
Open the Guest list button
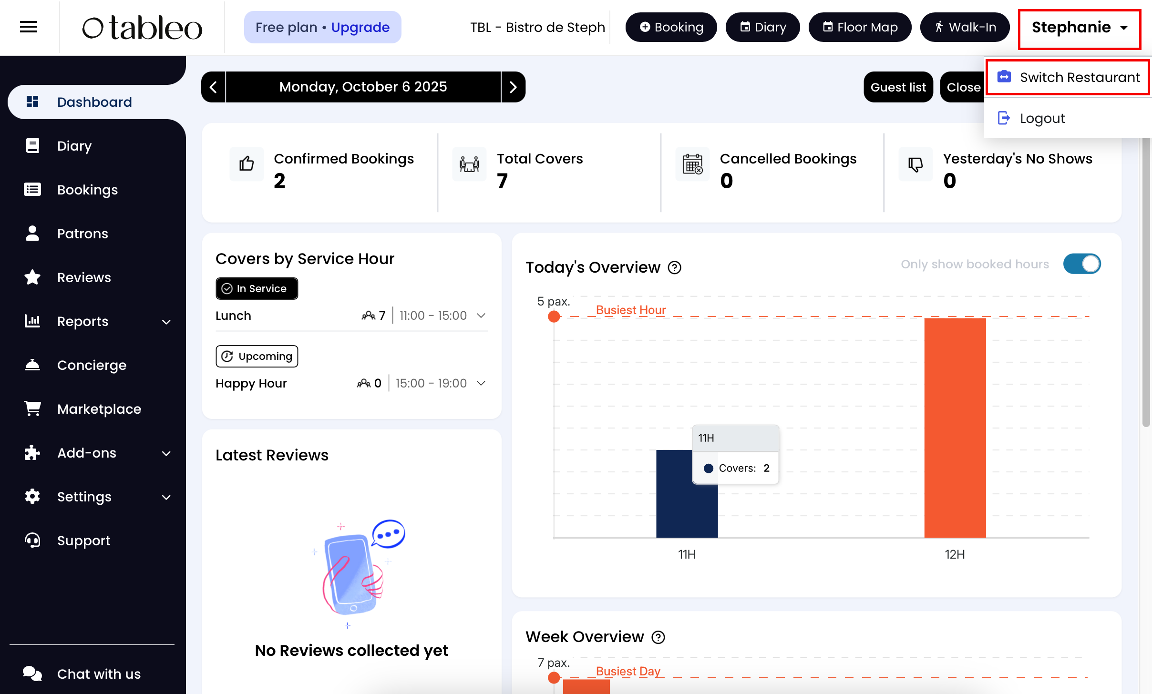[x=898, y=87]
